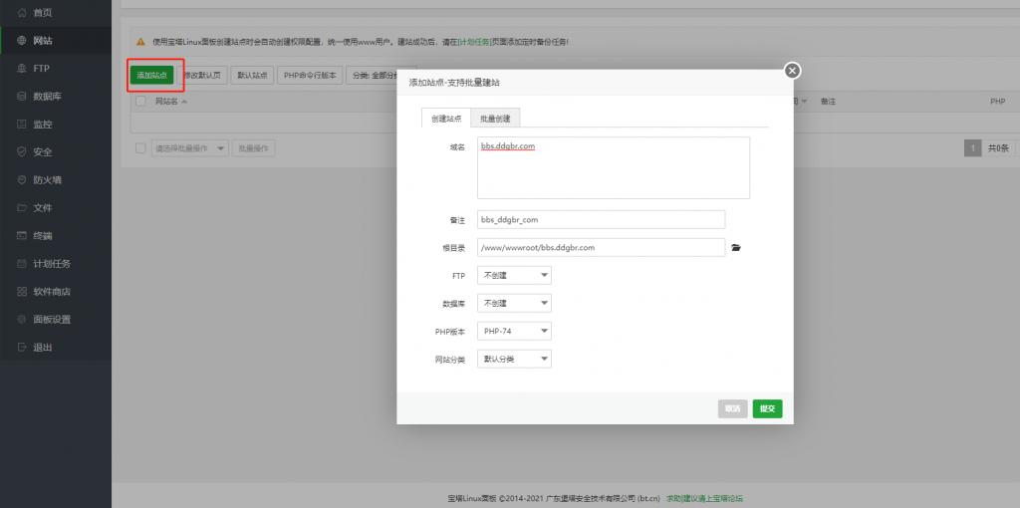Close the 添加站点 dialog with X

pos(792,71)
